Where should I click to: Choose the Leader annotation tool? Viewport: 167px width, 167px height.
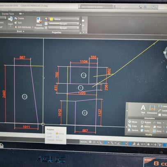162,110
